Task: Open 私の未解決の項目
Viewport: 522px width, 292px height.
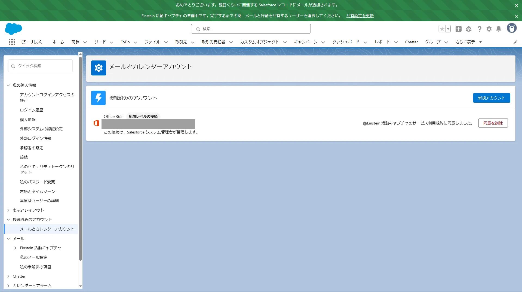Action: [x=35, y=267]
